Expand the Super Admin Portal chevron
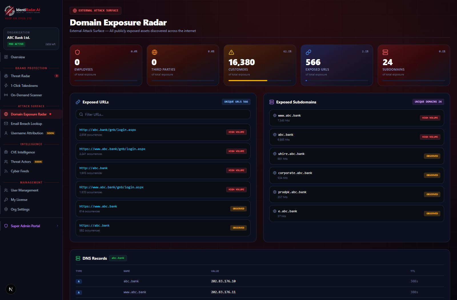Image resolution: width=457 pixels, height=300 pixels. click(x=57, y=226)
